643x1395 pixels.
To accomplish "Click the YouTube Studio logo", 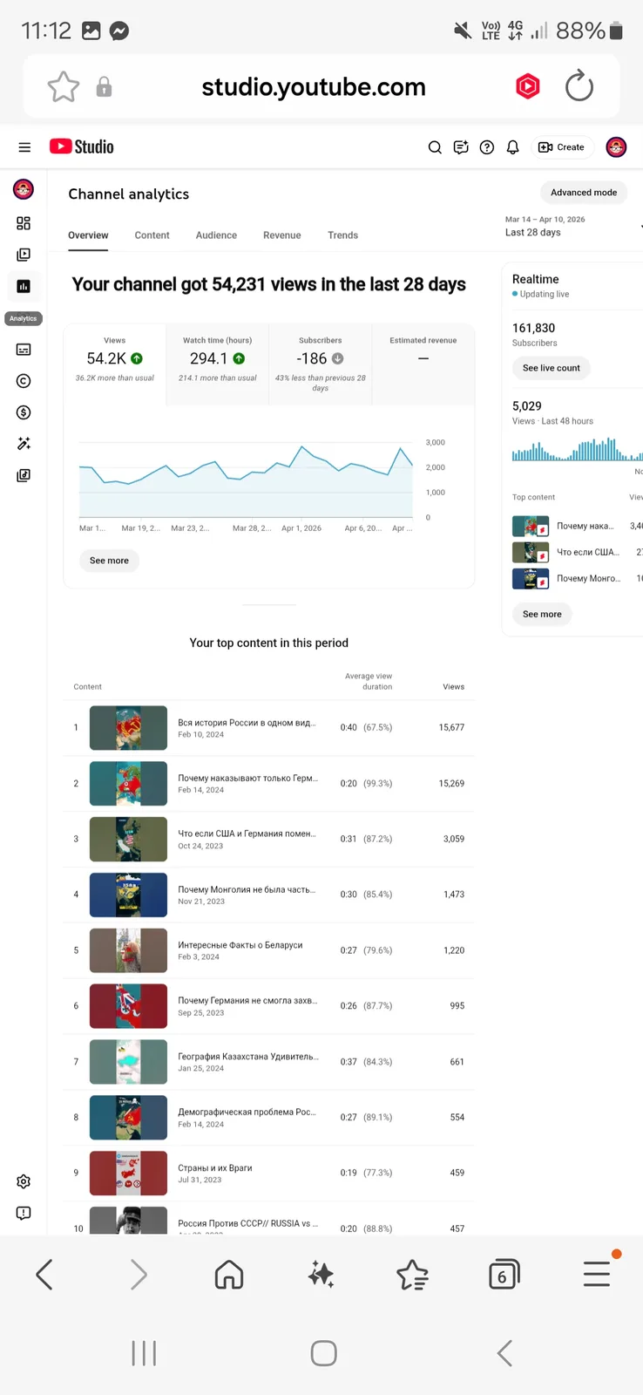I will pos(82,146).
